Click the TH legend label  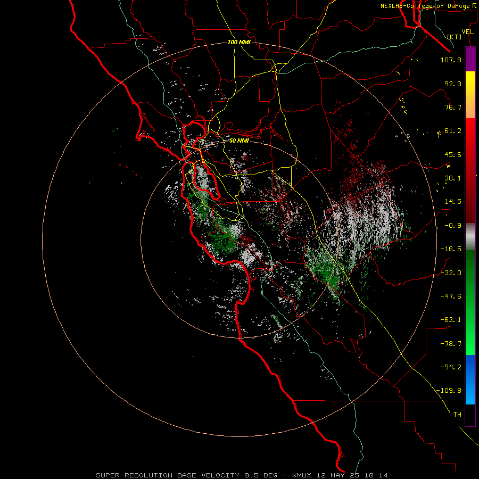457,415
